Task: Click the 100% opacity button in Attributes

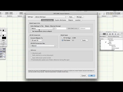Action: coord(3,40)
